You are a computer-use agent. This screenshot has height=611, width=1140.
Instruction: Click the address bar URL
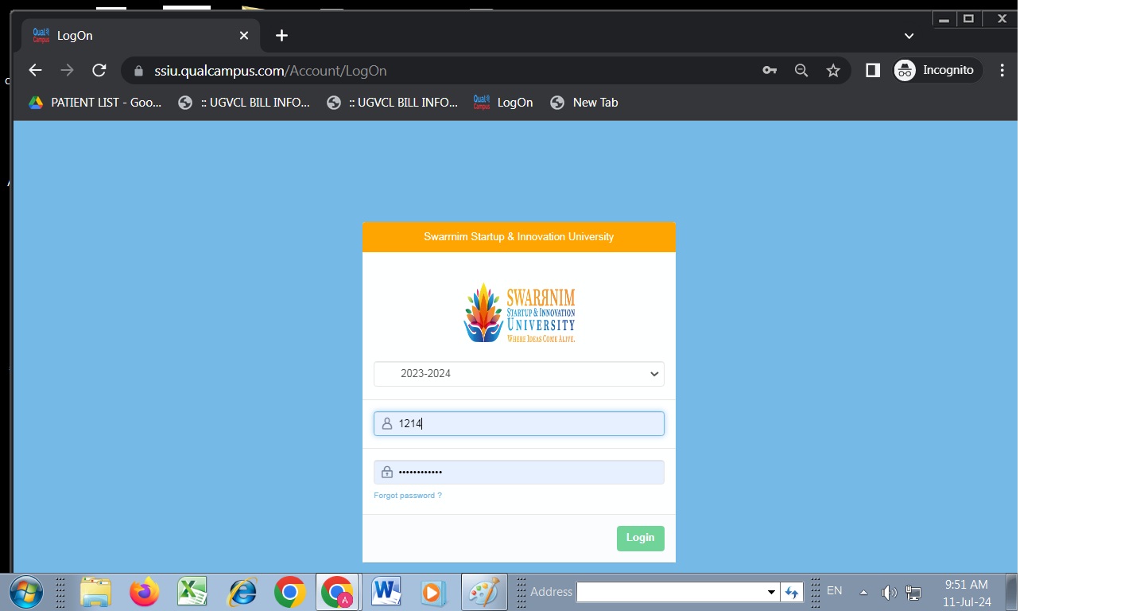tap(271, 71)
